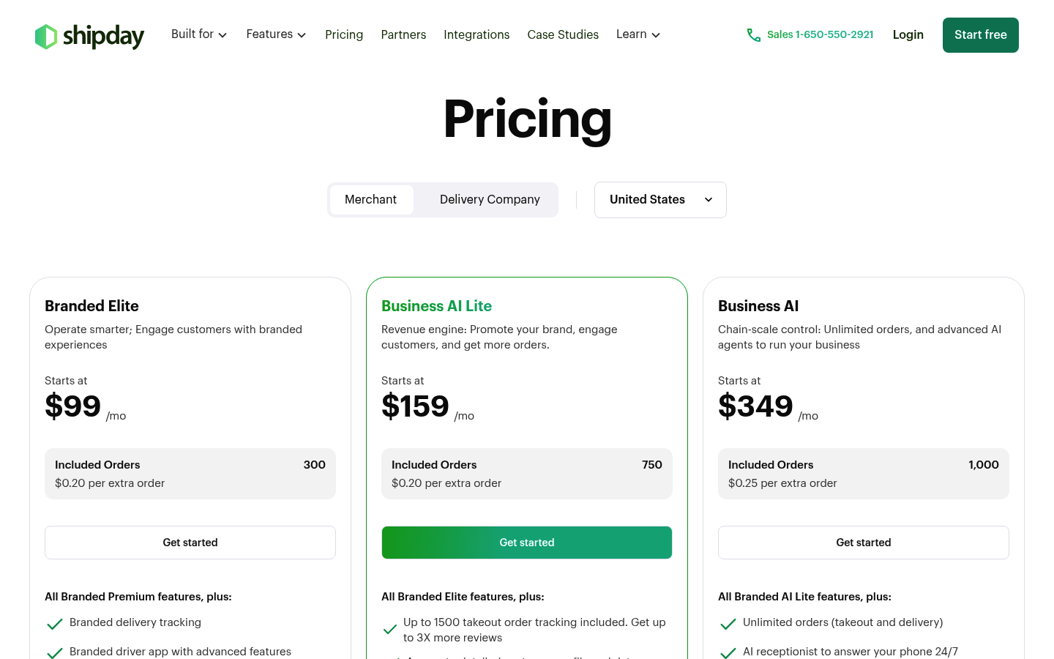Expand the Learn menu

tap(638, 34)
